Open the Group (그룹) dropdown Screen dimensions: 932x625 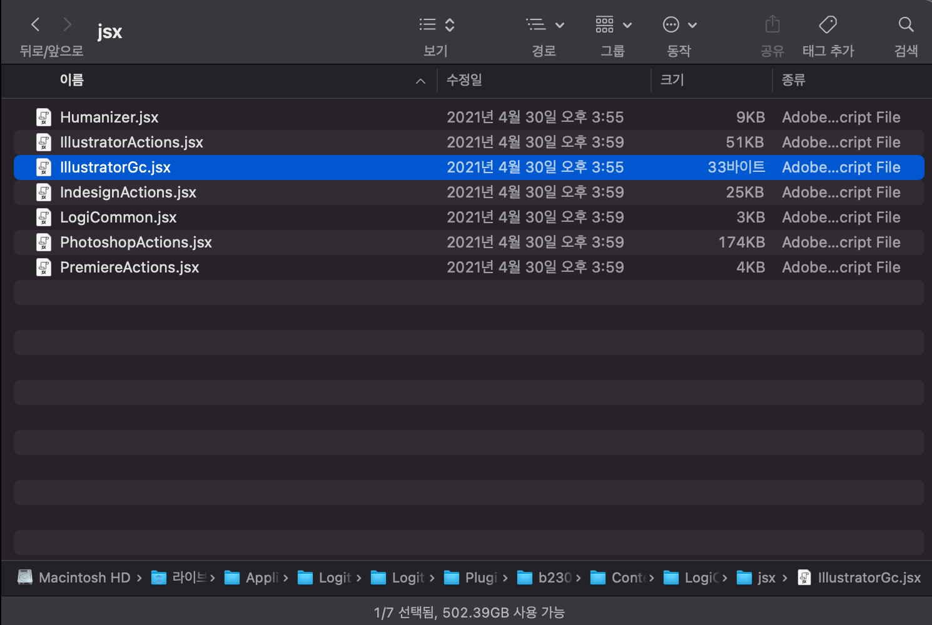[x=612, y=24]
